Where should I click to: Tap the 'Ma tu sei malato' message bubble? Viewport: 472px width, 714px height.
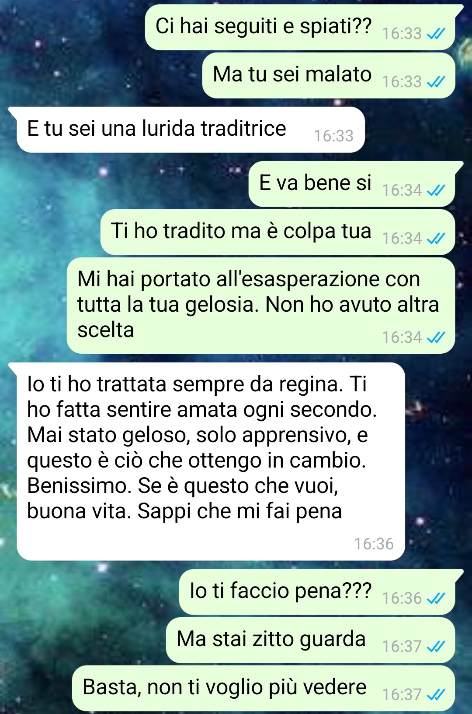[329, 75]
